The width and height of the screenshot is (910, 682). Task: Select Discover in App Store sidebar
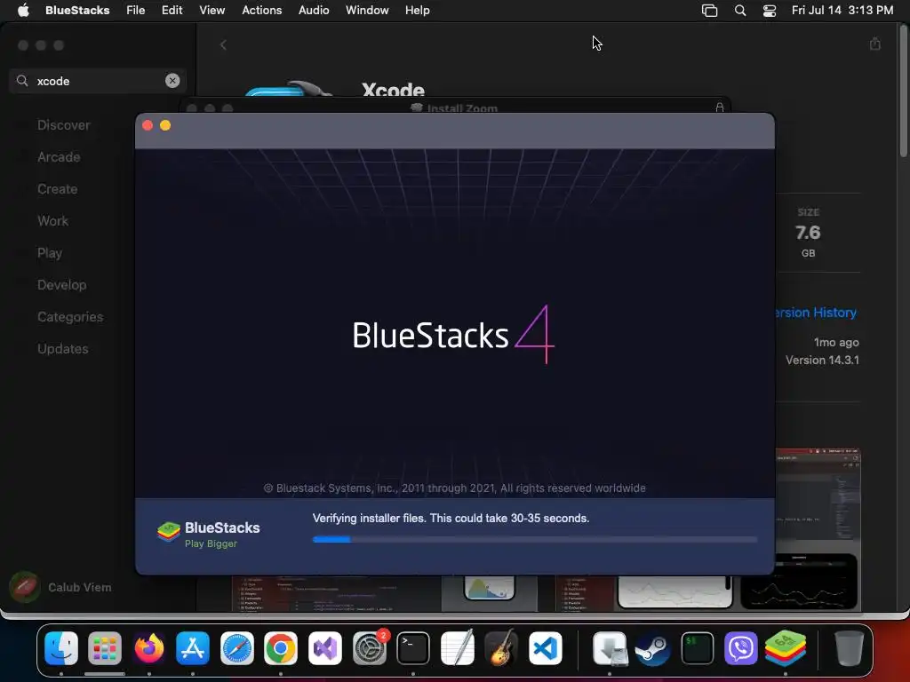pos(64,124)
